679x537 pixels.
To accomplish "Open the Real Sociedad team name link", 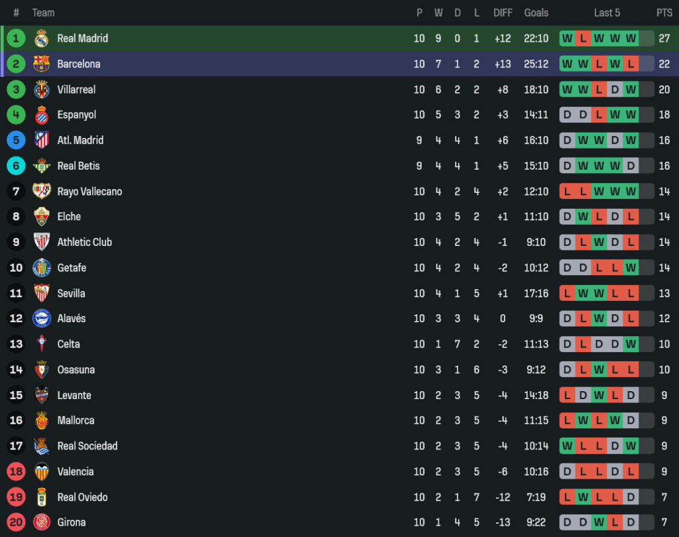I will pyautogui.click(x=87, y=446).
